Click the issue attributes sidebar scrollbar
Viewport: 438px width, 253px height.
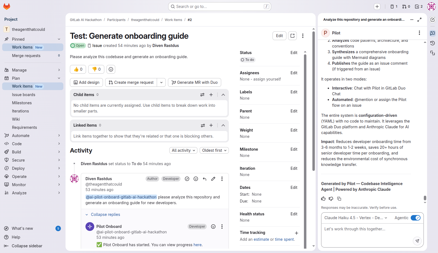pyautogui.click(x=305, y=151)
